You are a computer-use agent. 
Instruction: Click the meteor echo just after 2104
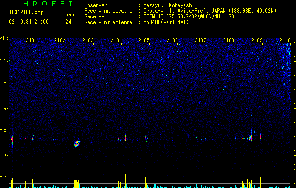click(125, 137)
